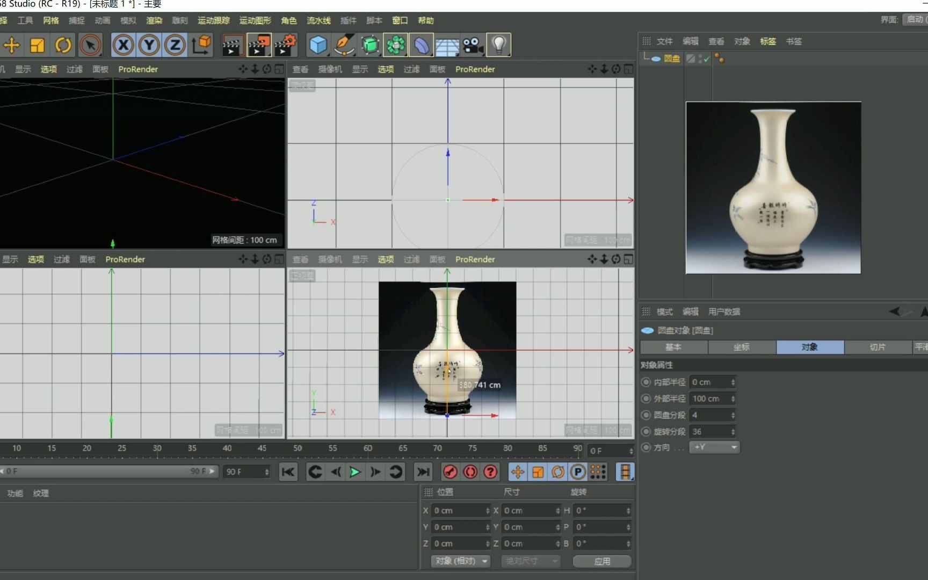Add a Cube primitive object
The width and height of the screenshot is (928, 580).
[318, 46]
